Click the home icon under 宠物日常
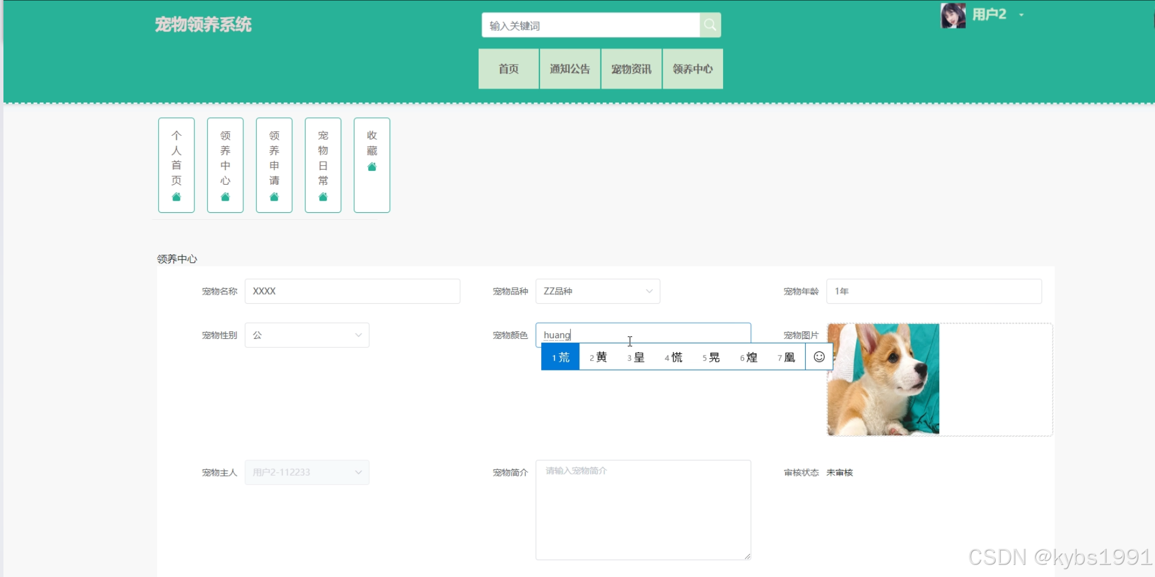 [x=323, y=197]
